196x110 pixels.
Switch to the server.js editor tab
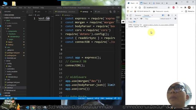pyautogui.click(x=85, y=12)
